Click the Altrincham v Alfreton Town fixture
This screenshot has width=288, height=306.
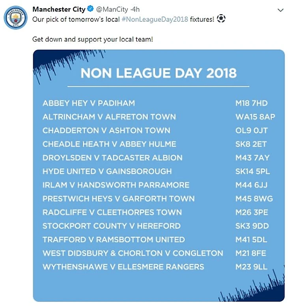109,117
